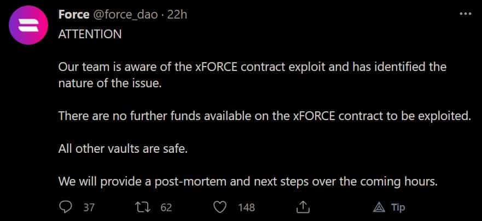Screen dimensions: 482x221
Task: Open the Force DAO profile avatar
Action: click(28, 25)
